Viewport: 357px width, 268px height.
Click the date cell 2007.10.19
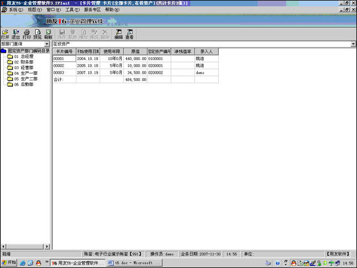pyautogui.click(x=88, y=73)
